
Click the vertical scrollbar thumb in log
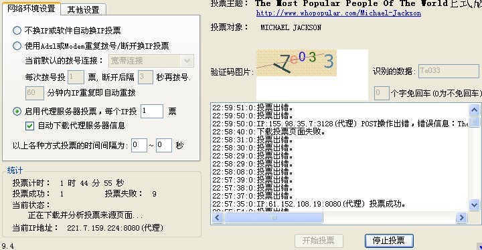[x=474, y=122]
